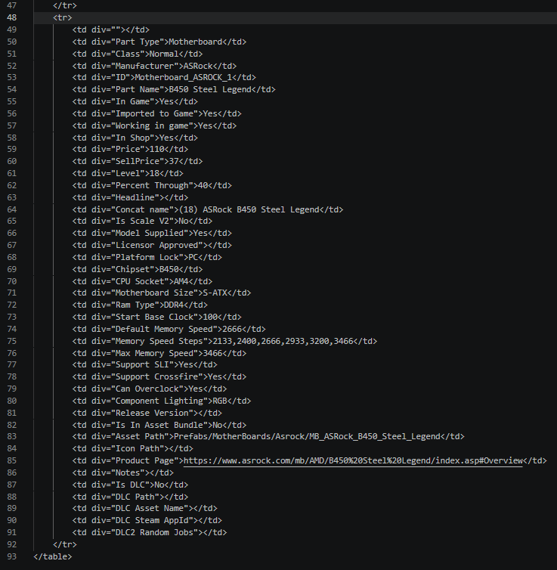Viewport: 557px width, 570px height.
Task: Click the 'DLC Steam AppId' line
Action: pos(147,521)
